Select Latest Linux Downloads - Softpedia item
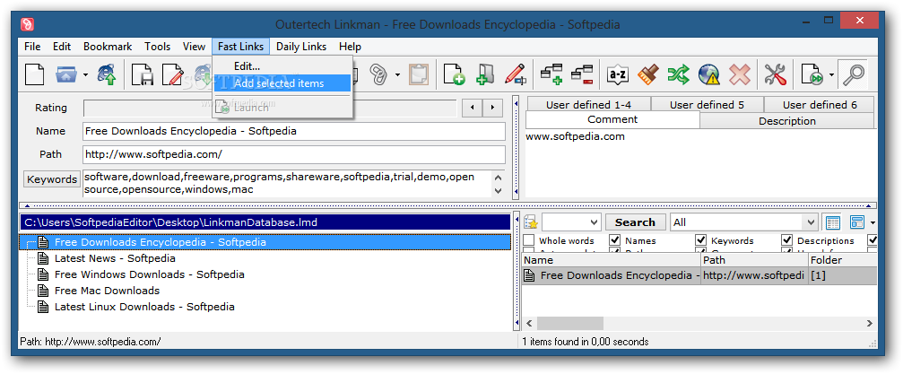Image resolution: width=903 pixels, height=374 pixels. pos(144,307)
